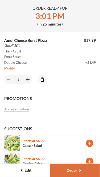The width and height of the screenshot is (100, 177).
Task: Click the quantity value 1
Action: click(18, 80)
